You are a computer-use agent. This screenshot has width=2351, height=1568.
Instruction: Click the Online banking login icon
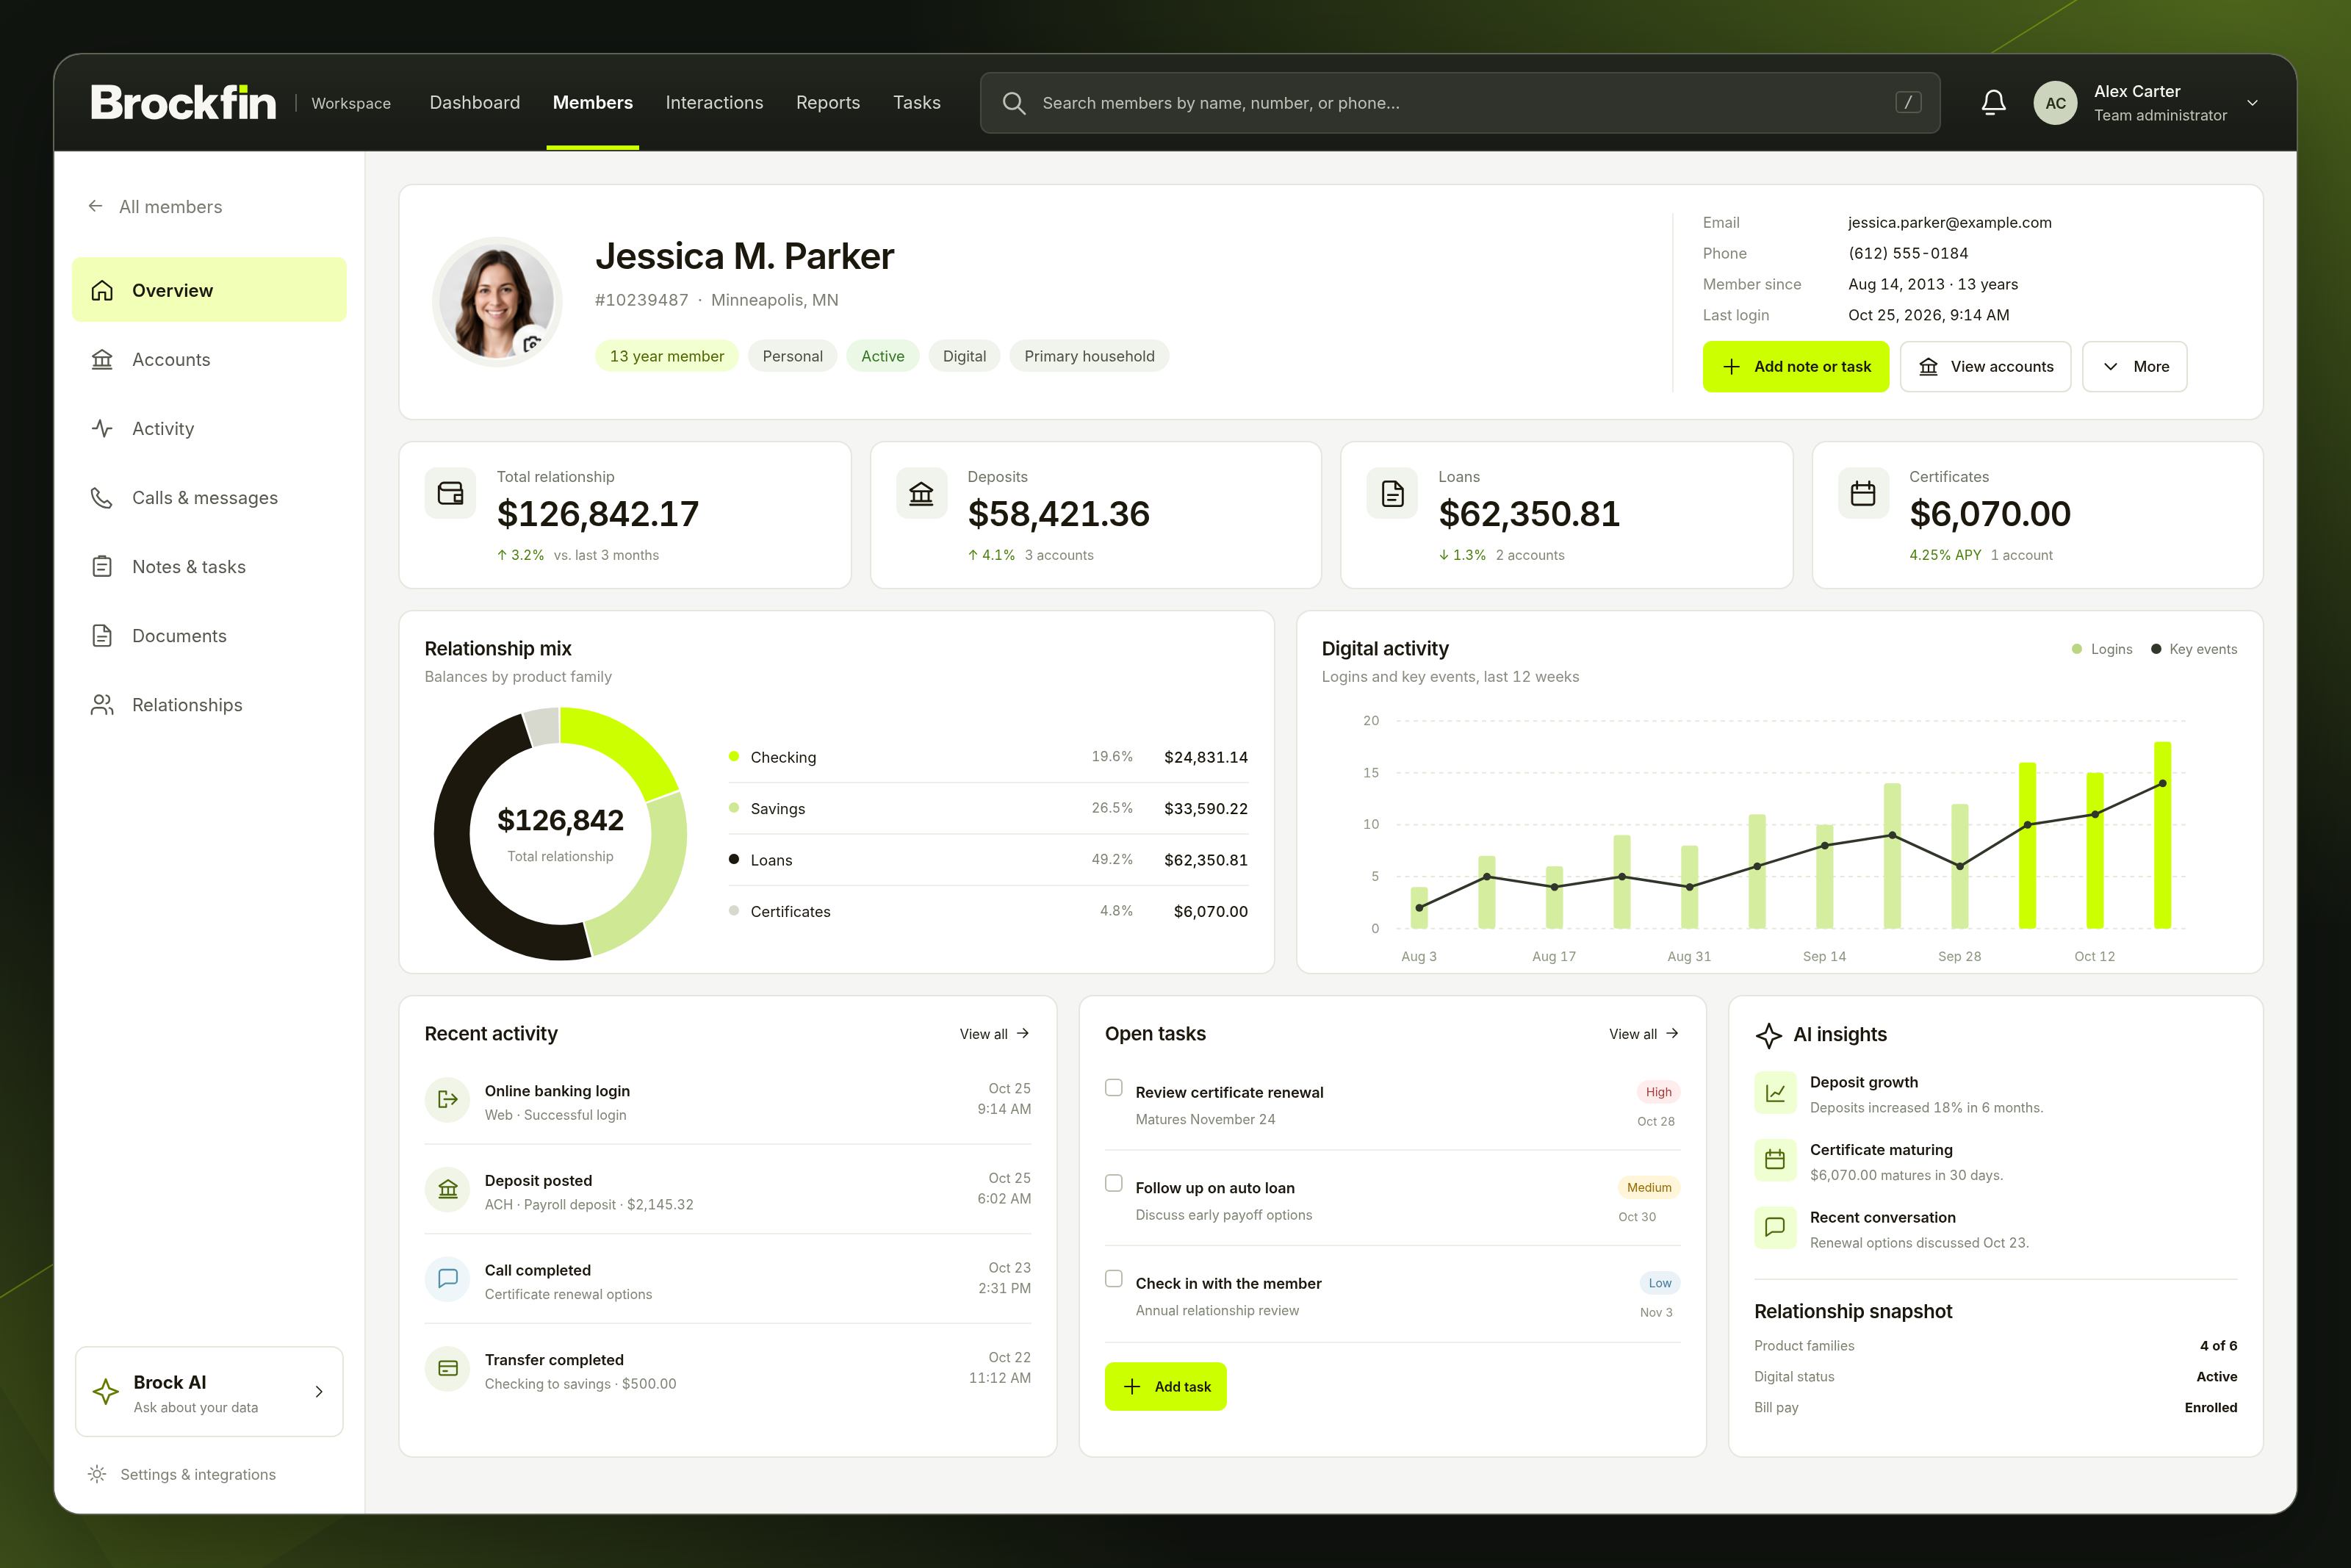448,1099
